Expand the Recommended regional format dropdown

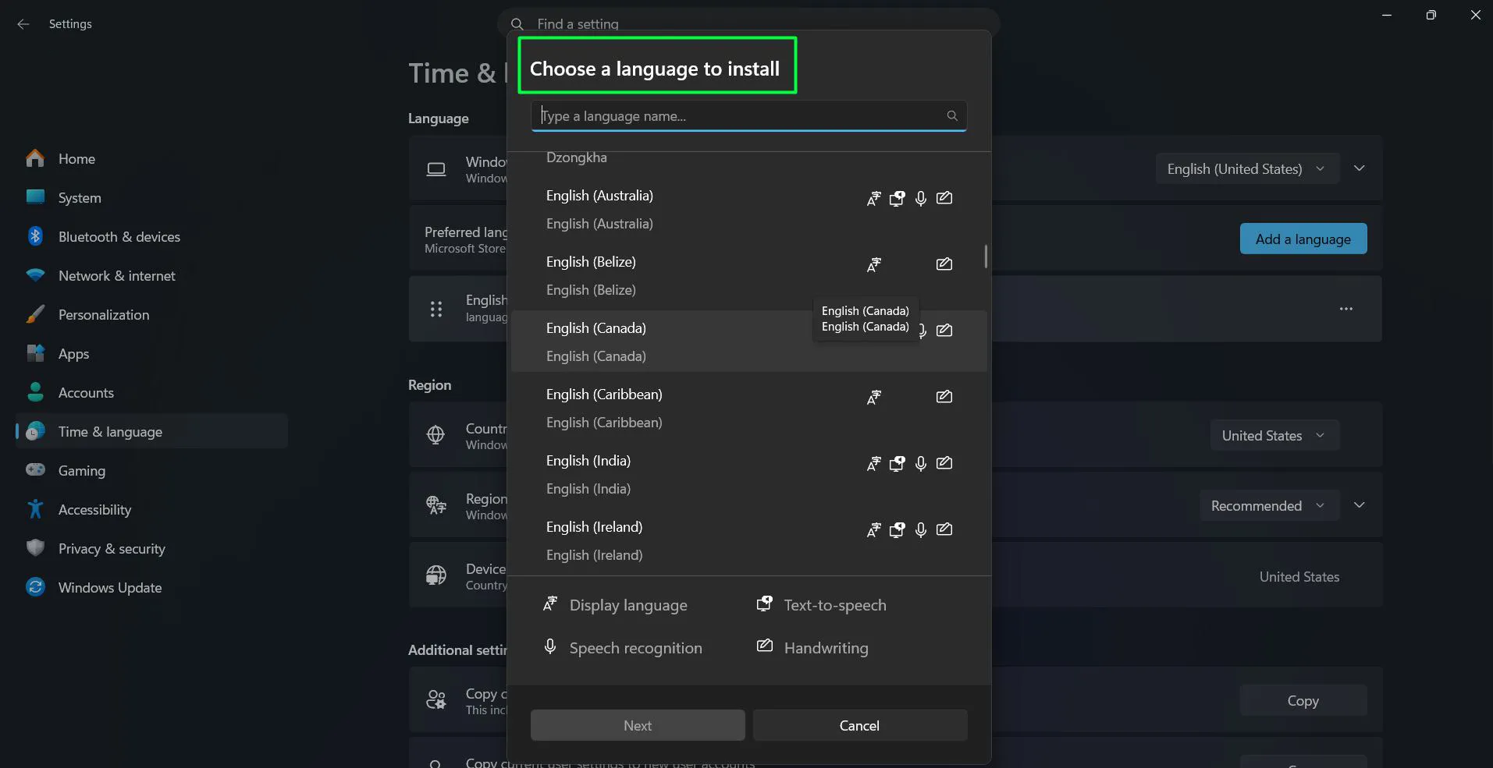click(1268, 505)
